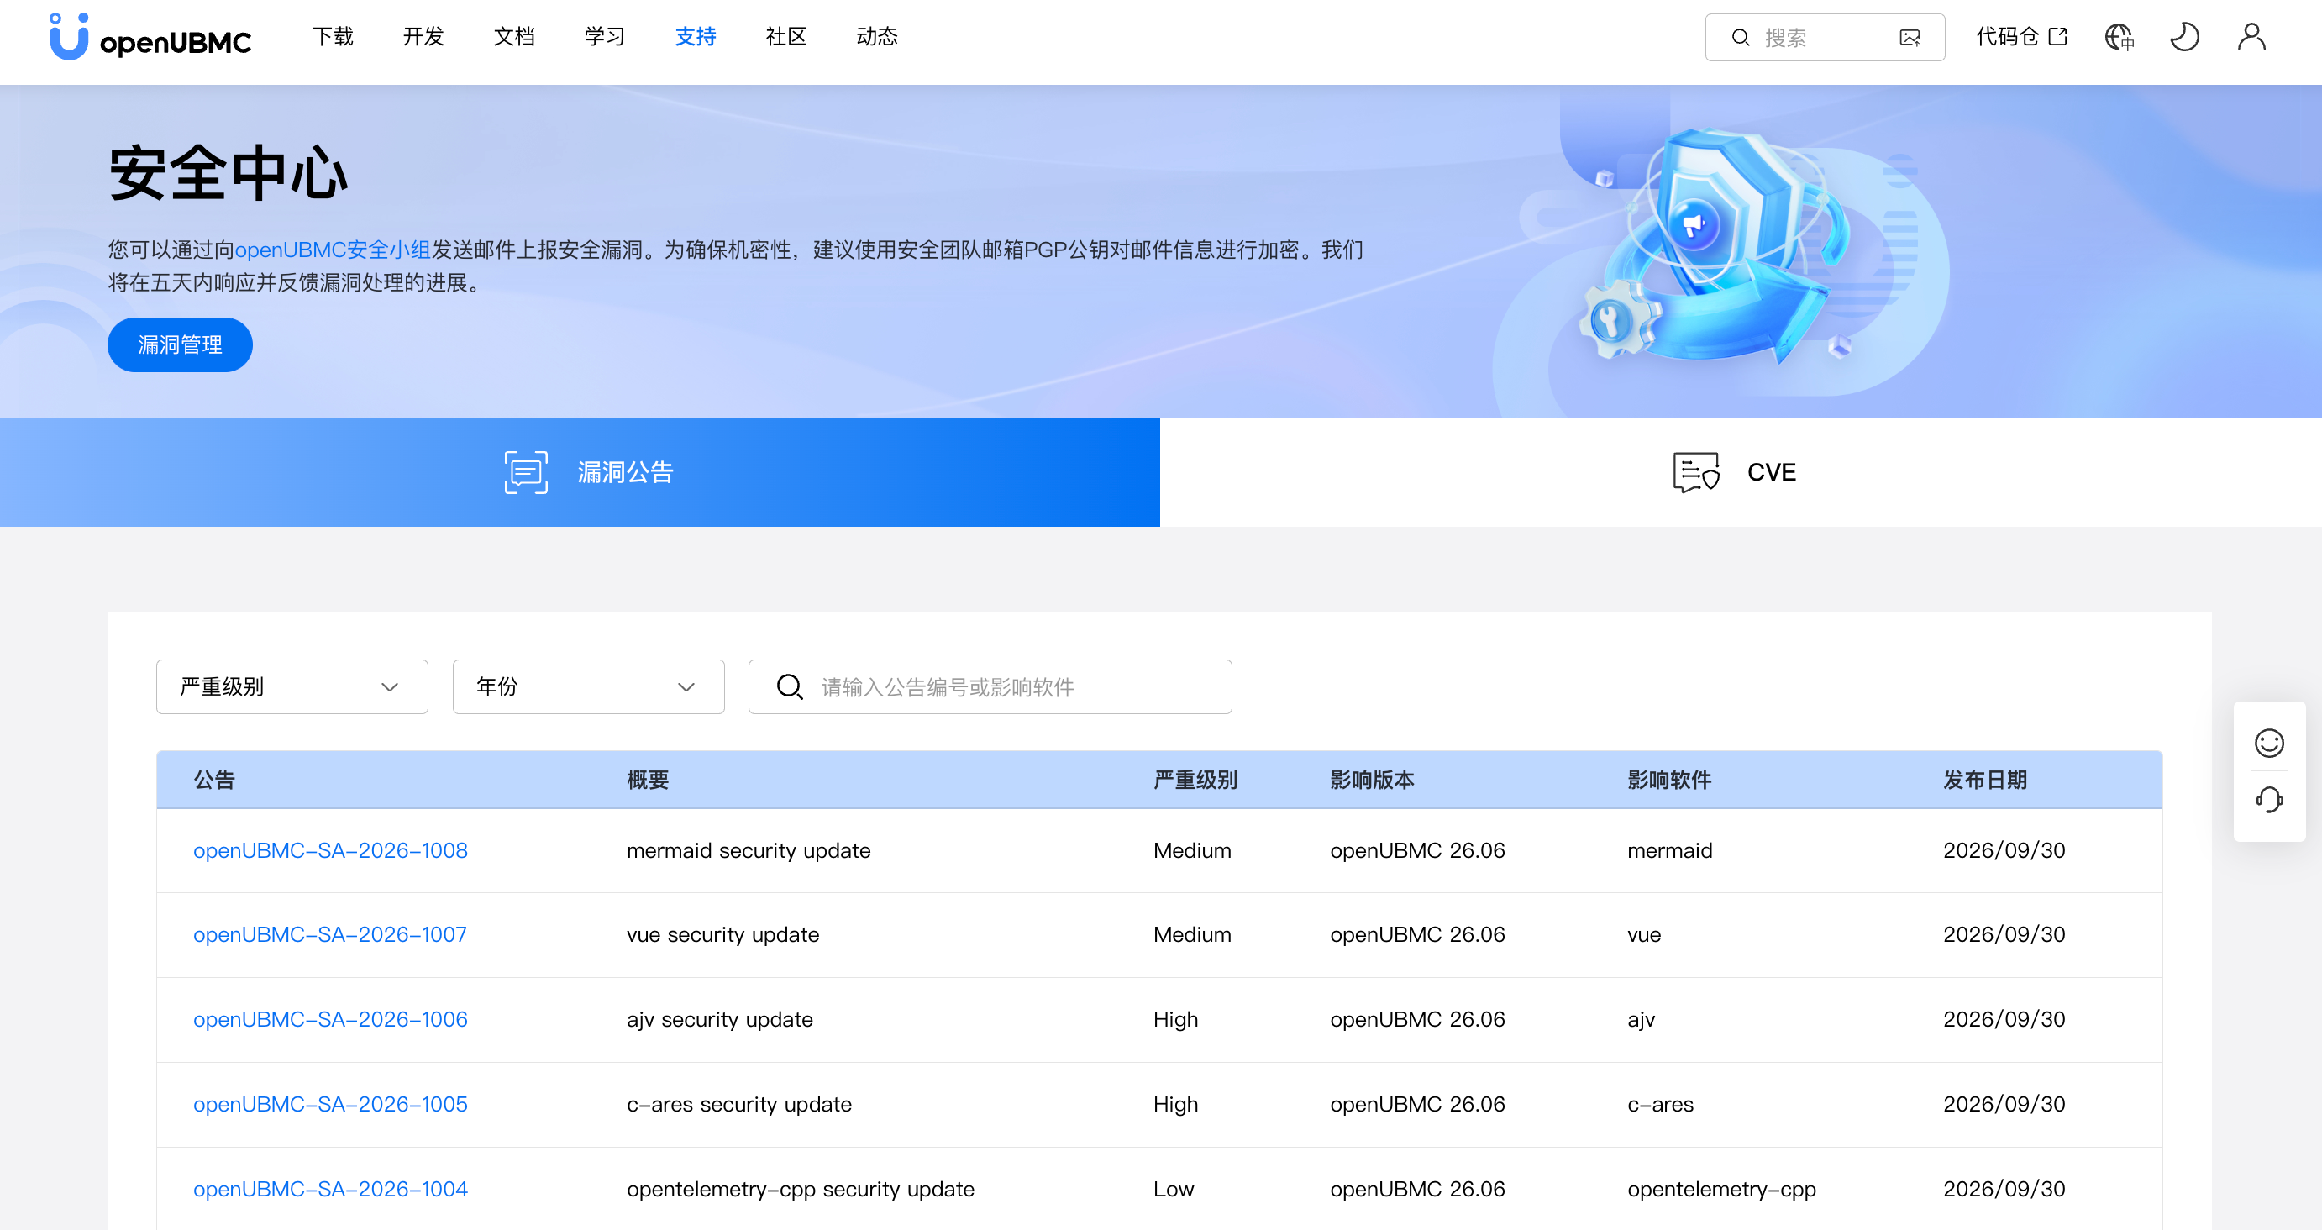The image size is (2322, 1230).
Task: Open the 动态 menu
Action: pyautogui.click(x=877, y=37)
